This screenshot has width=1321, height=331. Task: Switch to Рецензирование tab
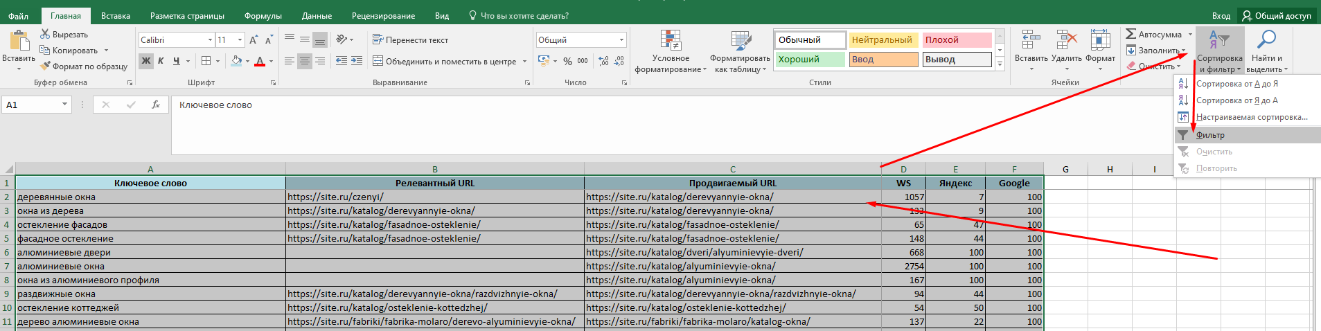(383, 15)
